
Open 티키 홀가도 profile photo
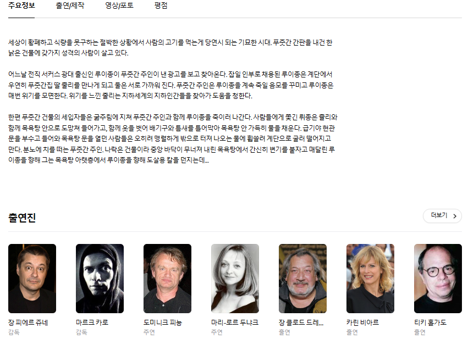point(438,279)
